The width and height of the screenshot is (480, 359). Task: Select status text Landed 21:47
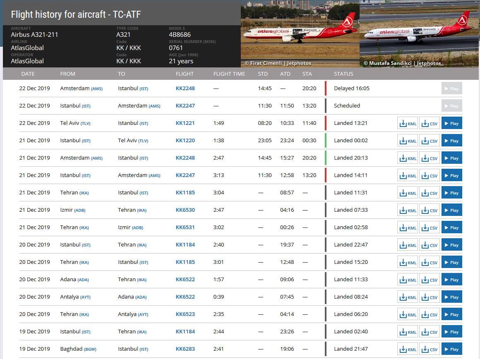[351, 349]
